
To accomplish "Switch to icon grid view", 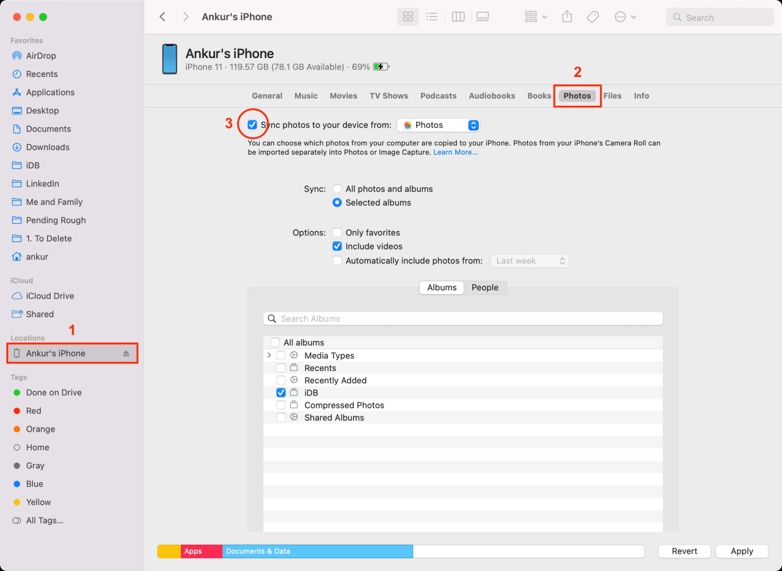I will [x=407, y=17].
